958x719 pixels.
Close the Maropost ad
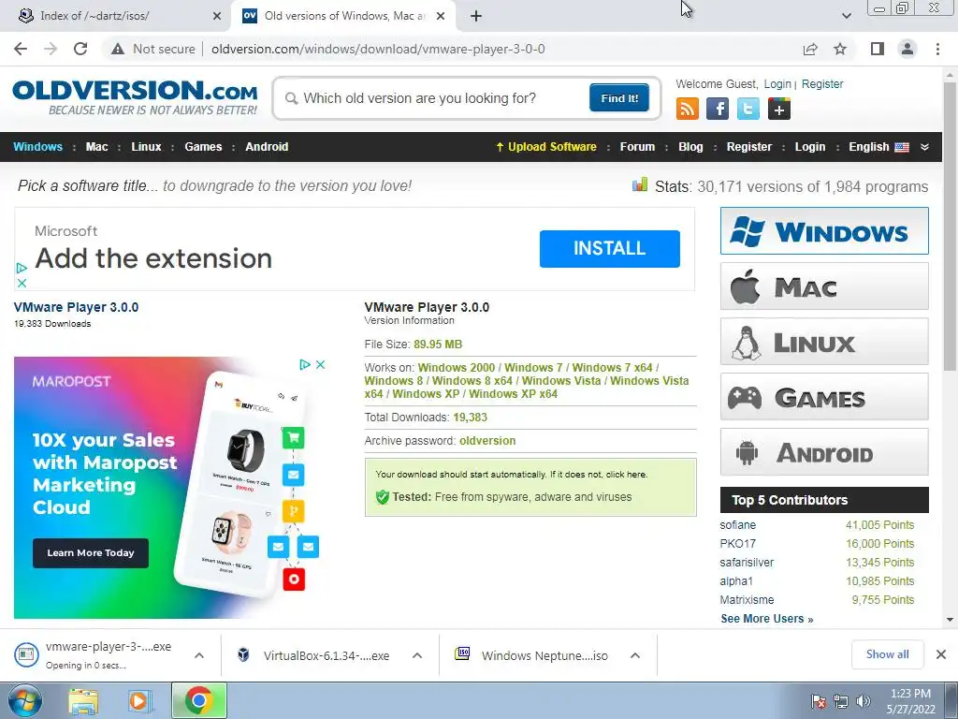(x=320, y=364)
